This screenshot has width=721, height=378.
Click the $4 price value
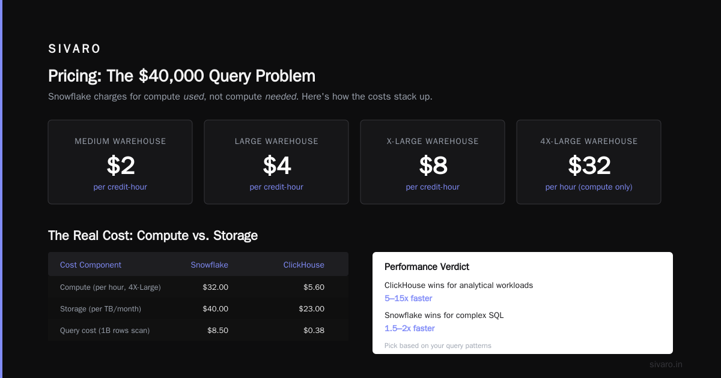click(x=276, y=165)
